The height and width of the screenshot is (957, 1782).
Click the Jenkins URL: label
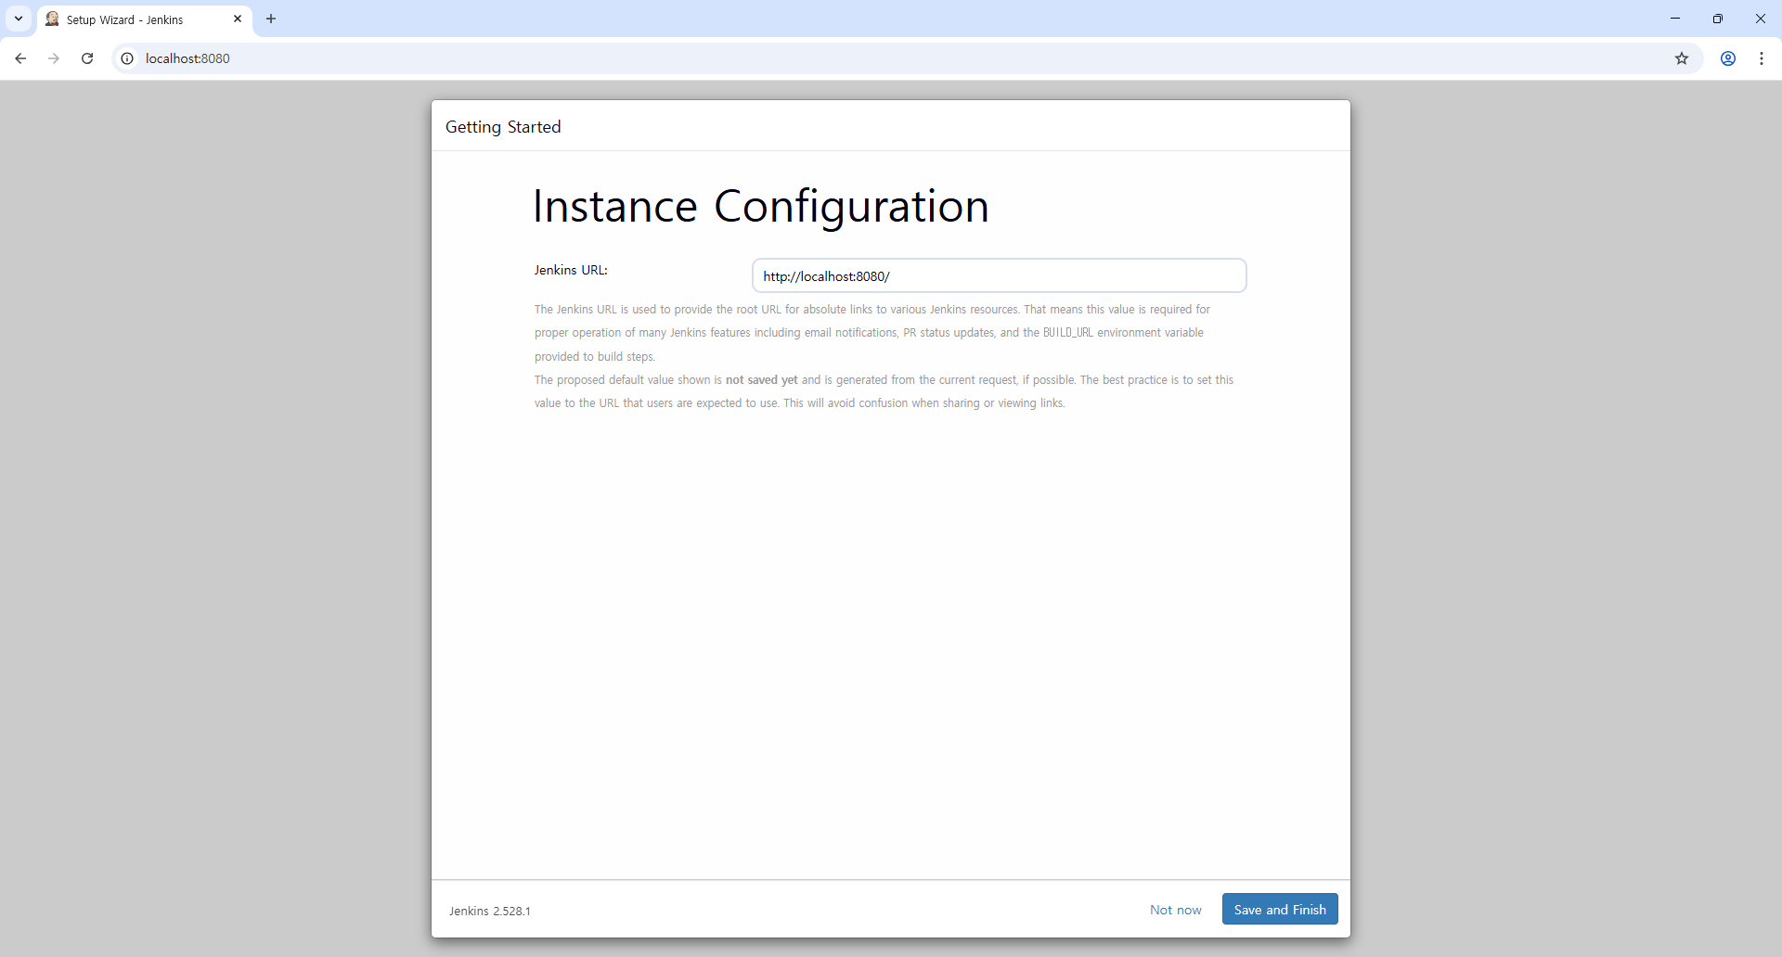tap(571, 270)
